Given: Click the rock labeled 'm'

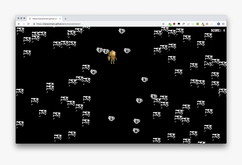Looking at the screenshot, I should pyautogui.click(x=136, y=131).
